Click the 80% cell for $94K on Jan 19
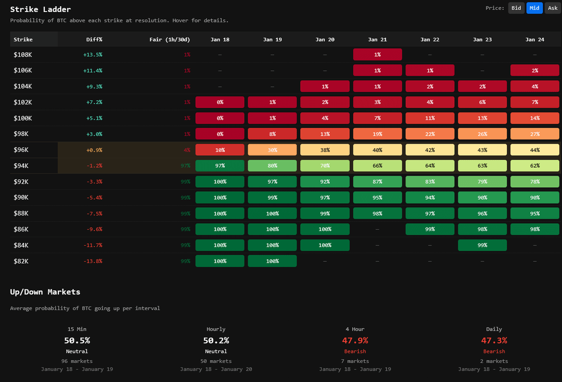Screen dimensions: 562x382 tap(272, 166)
